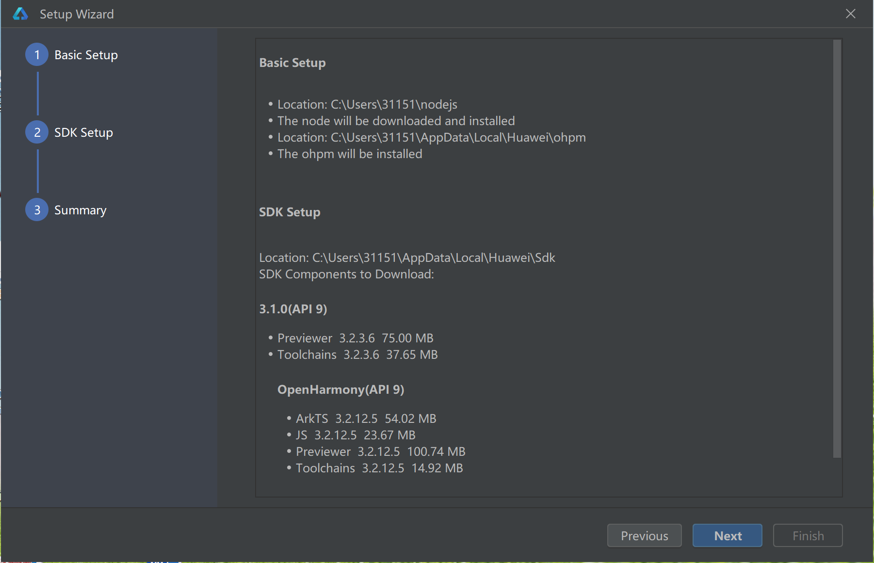
Task: Click Toolchains 3.2.12.5 14.92 MB entry
Action: click(379, 468)
